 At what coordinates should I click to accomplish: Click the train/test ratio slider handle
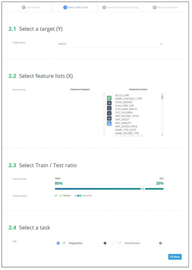[x=143, y=189]
